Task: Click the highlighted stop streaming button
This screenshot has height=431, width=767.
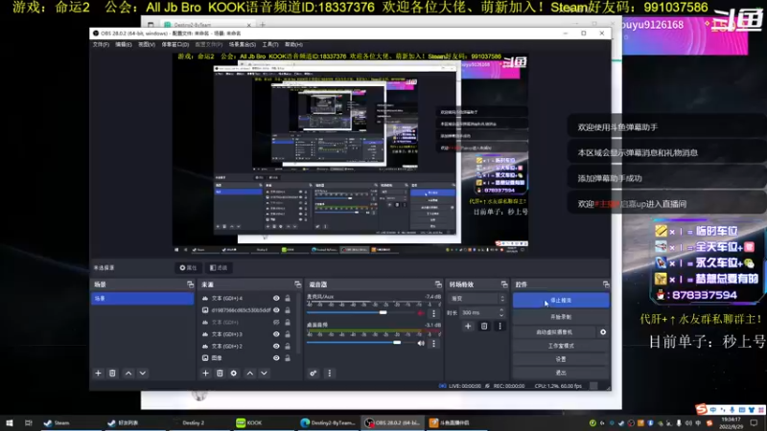Action: pos(561,301)
